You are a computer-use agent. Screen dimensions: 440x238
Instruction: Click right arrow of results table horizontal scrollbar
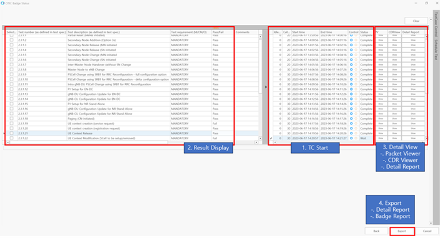tap(256, 142)
